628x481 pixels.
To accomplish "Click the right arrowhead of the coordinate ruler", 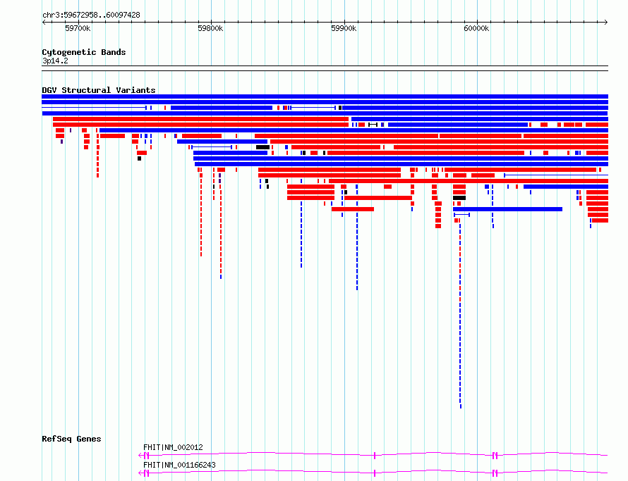I will click(x=606, y=23).
